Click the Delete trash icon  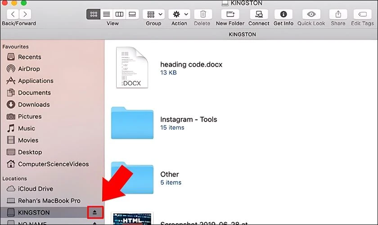click(203, 14)
